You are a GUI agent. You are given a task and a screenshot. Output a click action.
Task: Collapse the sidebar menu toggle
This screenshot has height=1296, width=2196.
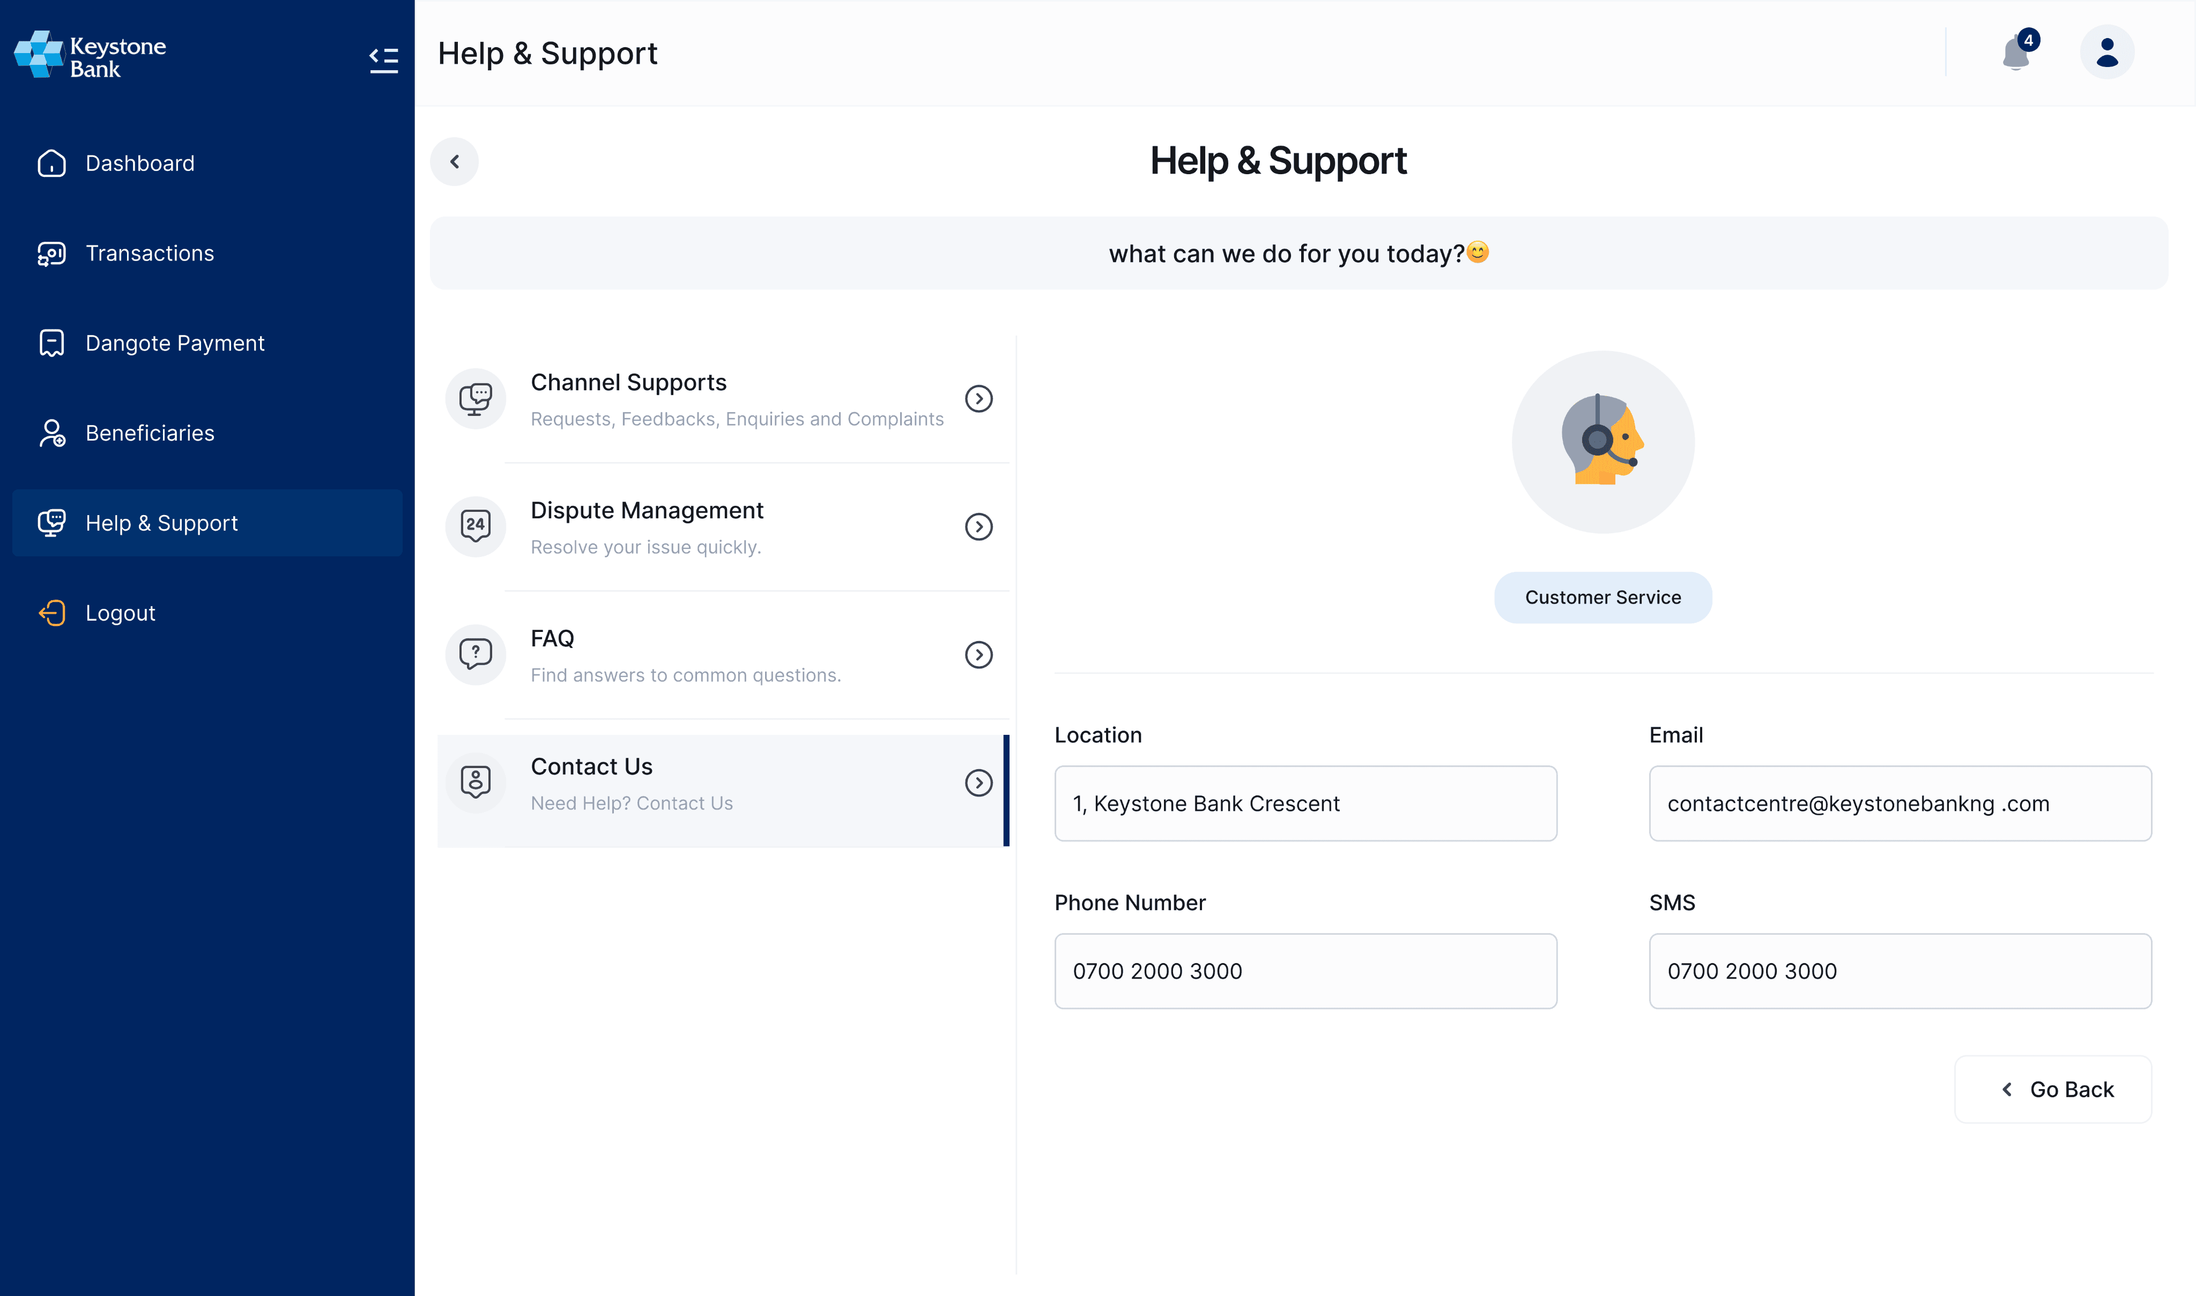click(383, 59)
